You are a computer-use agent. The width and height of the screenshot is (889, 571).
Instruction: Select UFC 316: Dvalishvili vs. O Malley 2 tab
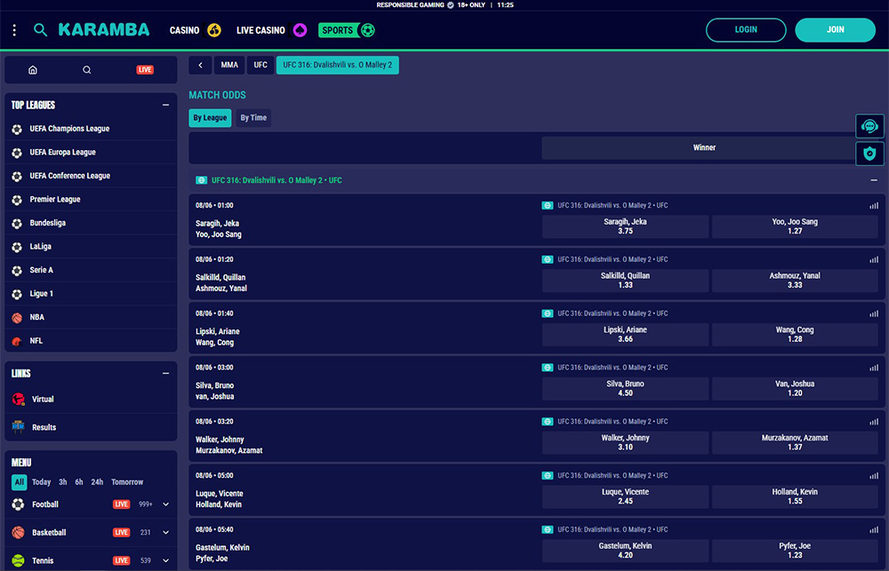[x=337, y=65]
